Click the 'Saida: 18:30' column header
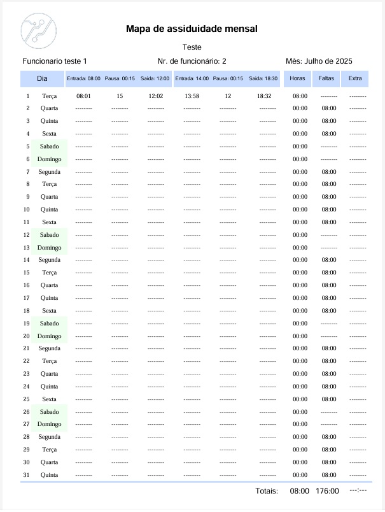 click(x=263, y=78)
